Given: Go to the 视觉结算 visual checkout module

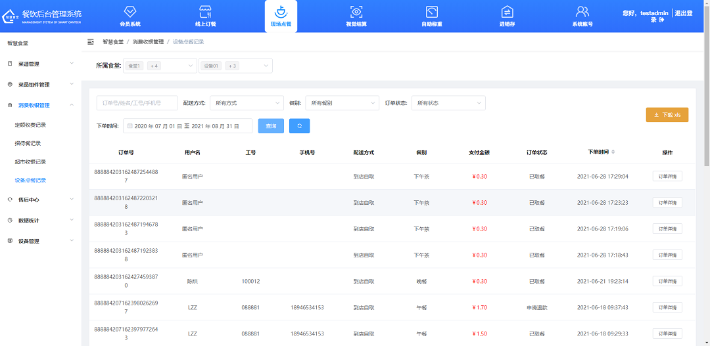Looking at the screenshot, I should point(356,16).
